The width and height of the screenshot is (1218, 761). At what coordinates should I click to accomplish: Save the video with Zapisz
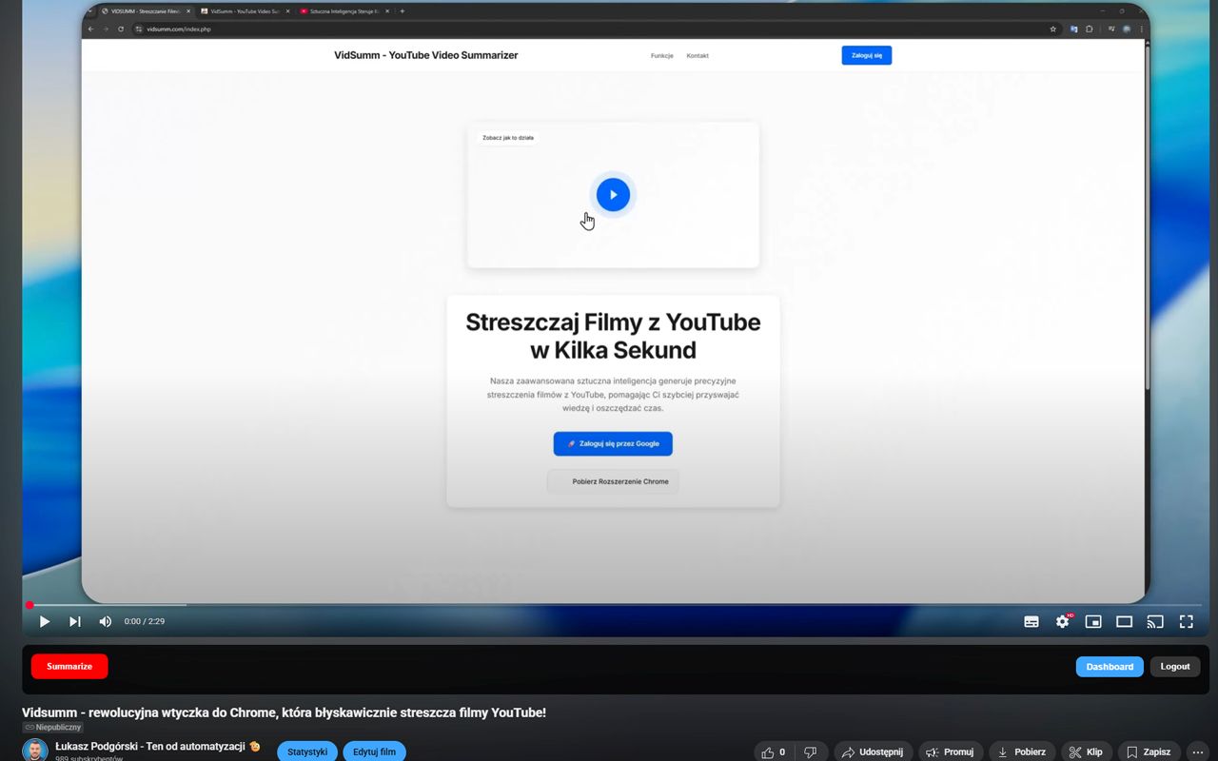coord(1149,751)
